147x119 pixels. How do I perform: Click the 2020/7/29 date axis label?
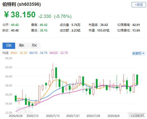coord(93,116)
